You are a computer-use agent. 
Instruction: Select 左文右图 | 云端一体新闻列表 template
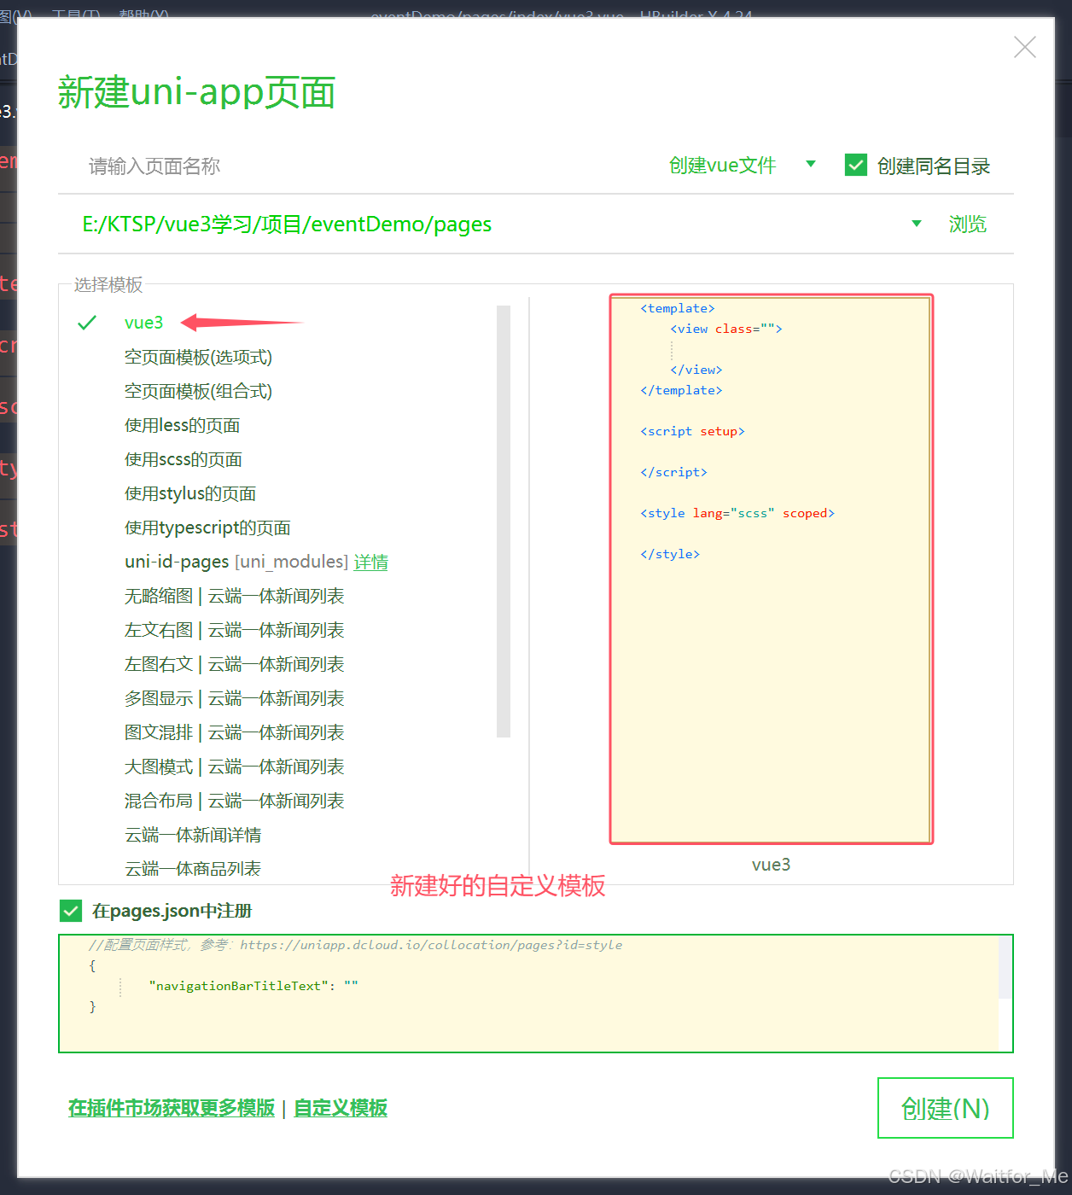[234, 630]
